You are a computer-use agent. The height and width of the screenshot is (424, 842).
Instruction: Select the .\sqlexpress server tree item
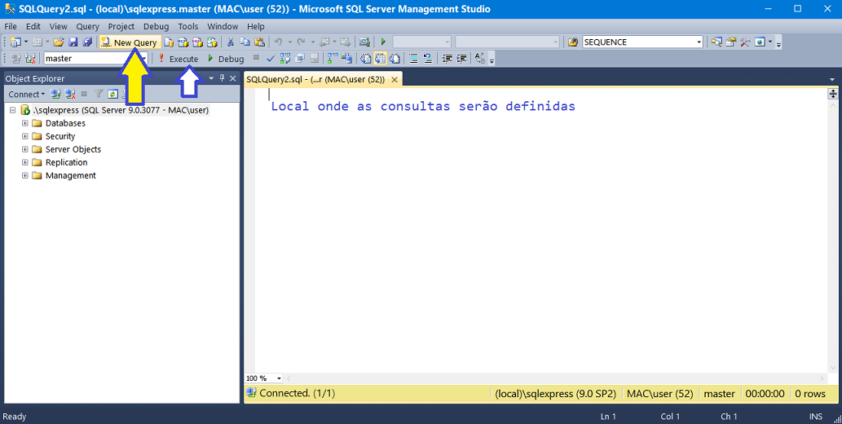(x=121, y=110)
